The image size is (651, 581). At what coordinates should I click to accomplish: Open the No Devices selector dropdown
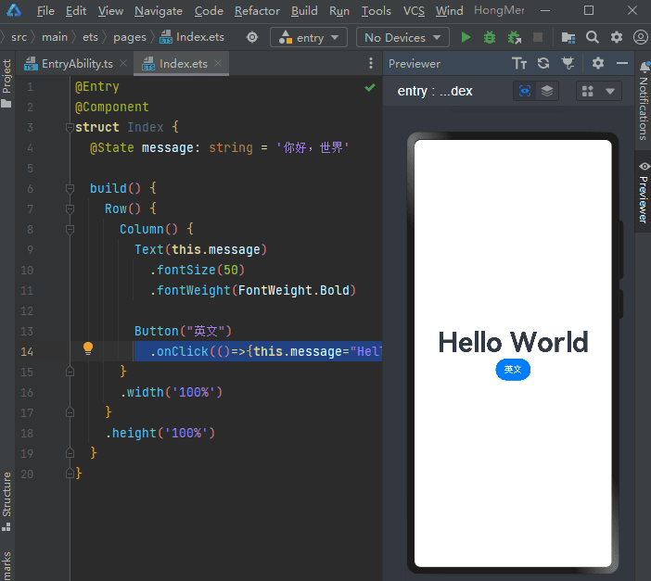[402, 38]
